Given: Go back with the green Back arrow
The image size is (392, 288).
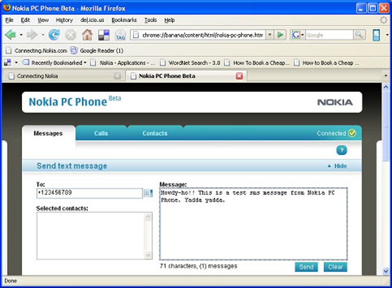Looking at the screenshot, I should (10, 35).
